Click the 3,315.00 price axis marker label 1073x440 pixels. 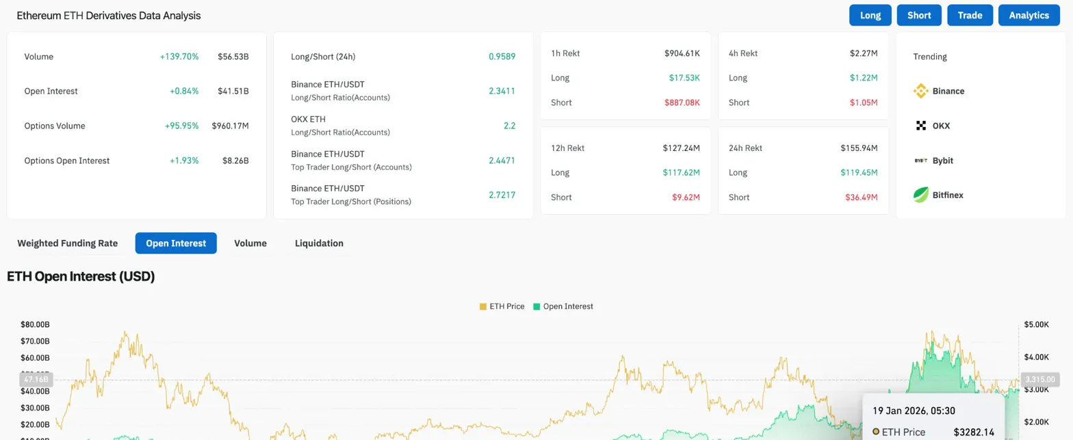tap(1039, 379)
